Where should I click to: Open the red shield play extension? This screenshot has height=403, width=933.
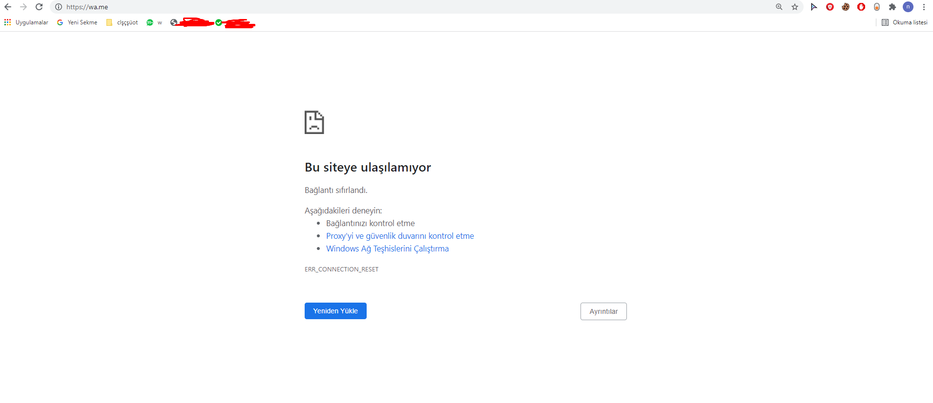(x=830, y=7)
